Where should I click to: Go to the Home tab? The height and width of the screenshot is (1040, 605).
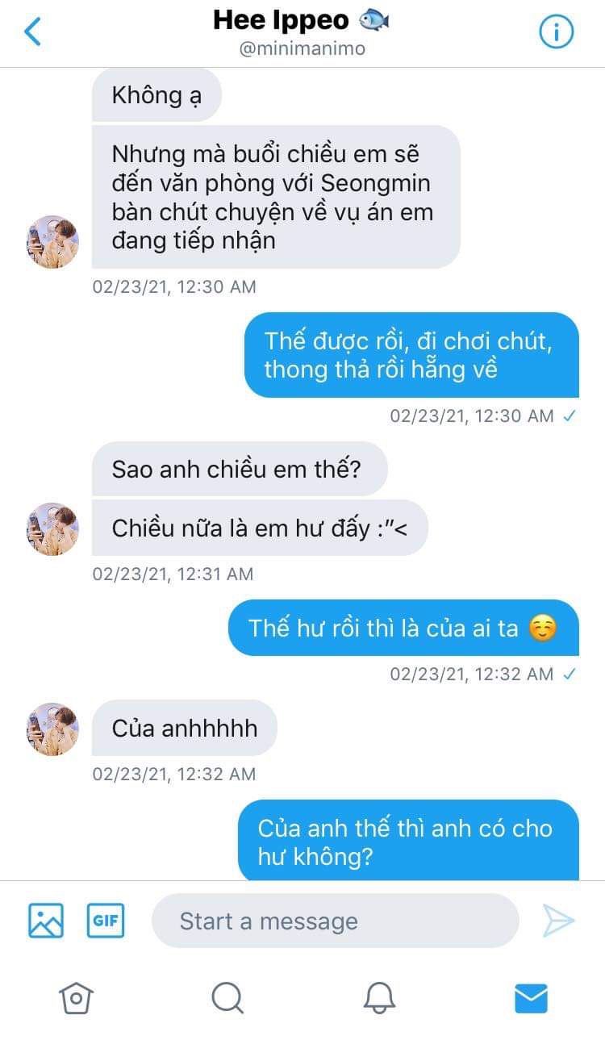77,998
